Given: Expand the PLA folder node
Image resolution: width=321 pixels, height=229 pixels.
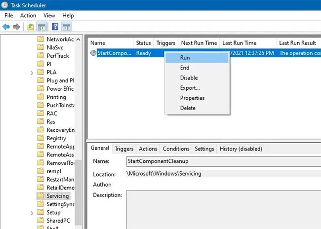Looking at the screenshot, I should (32, 72).
